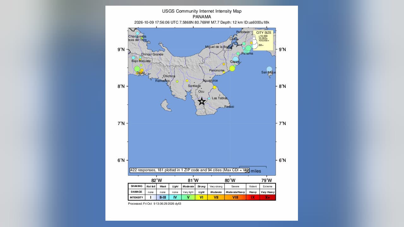Select the large green circle beside David
404x227 pixels.
pos(137,69)
